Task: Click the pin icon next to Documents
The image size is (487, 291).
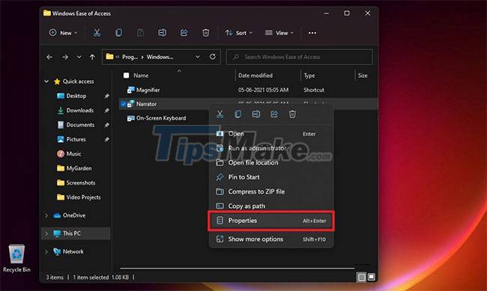Action: 106,125
